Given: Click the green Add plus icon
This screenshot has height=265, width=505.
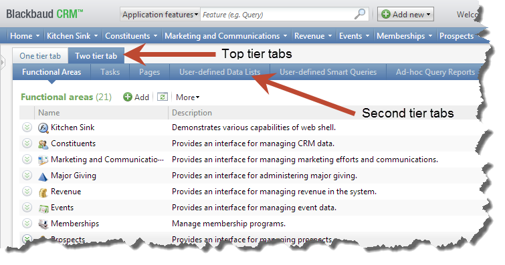Looking at the screenshot, I should coord(128,97).
